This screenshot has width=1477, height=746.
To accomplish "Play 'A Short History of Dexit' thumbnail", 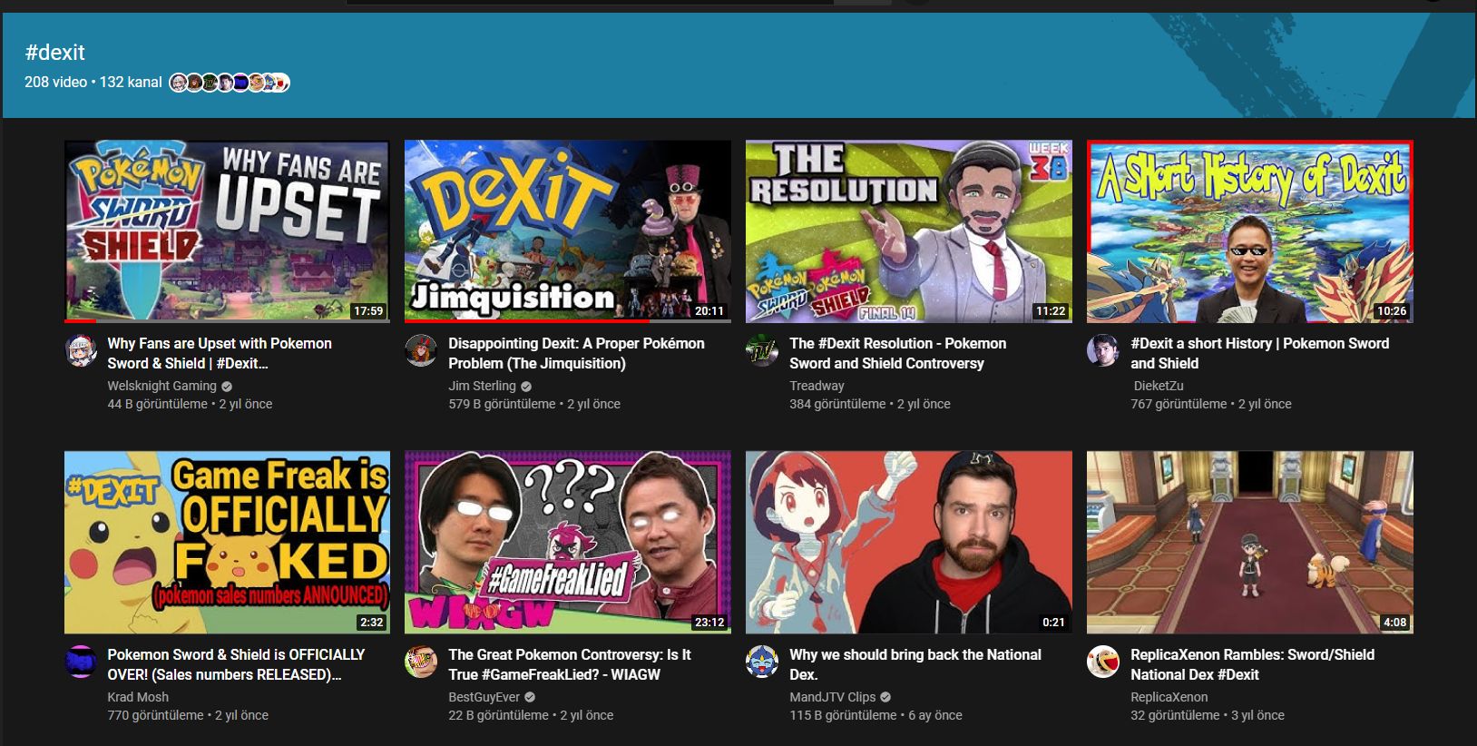I will (1250, 231).
